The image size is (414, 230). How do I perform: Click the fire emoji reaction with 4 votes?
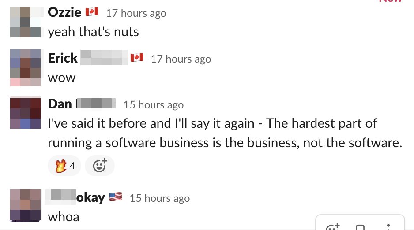coord(64,166)
